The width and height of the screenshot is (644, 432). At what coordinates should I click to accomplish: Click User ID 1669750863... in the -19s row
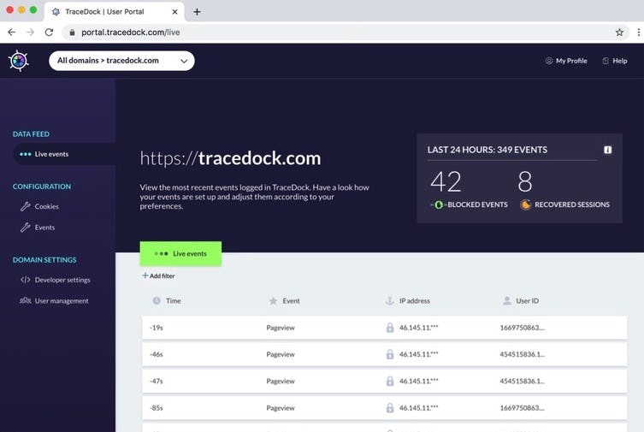522,328
